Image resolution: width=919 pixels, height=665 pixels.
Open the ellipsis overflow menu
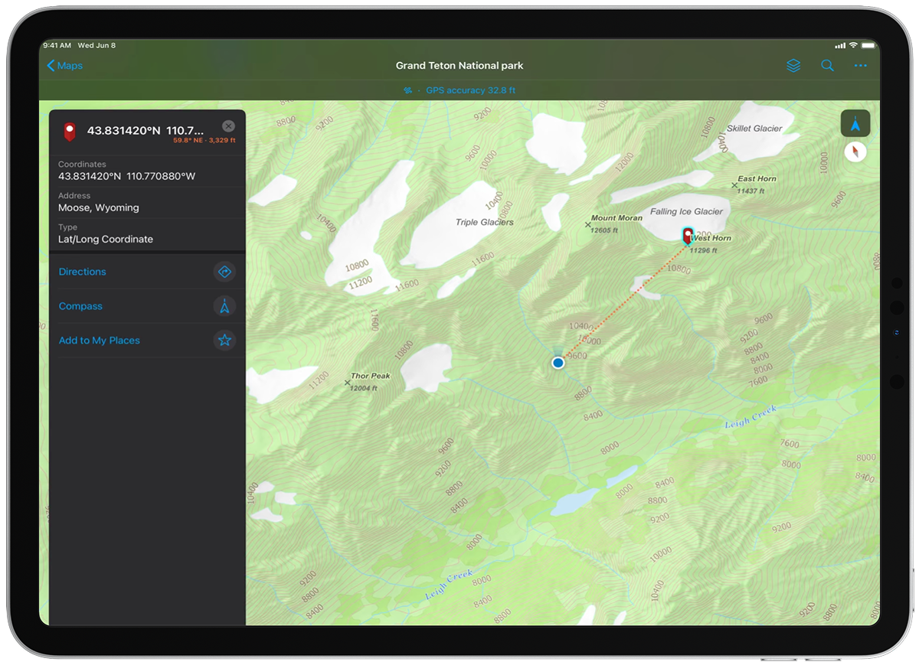(x=860, y=65)
